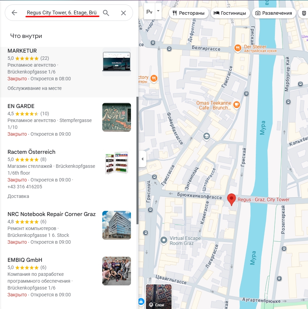Image resolution: width=308 pixels, height=309 pixels.
Task: Click the Omas Teekanne Cafe - Brunch label
Action: (x=214, y=105)
